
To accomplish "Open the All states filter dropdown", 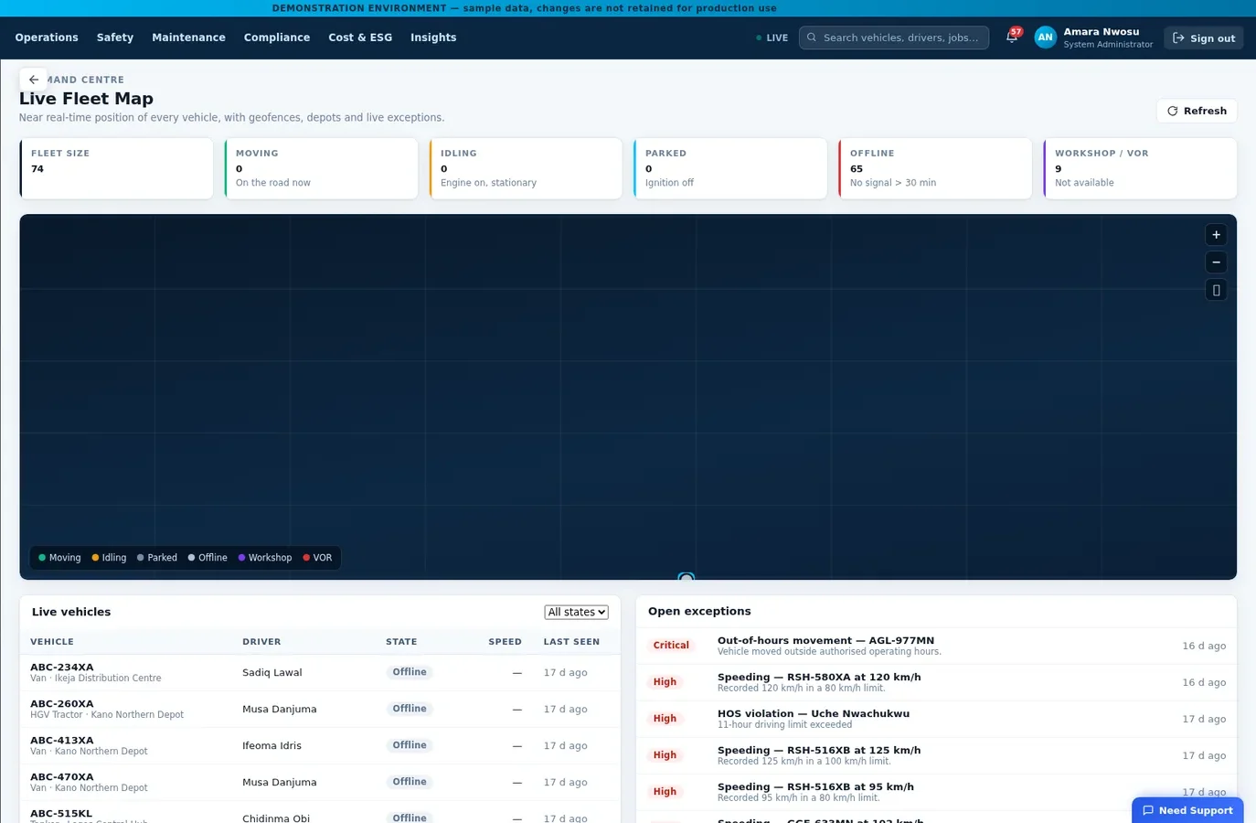I will [x=576, y=612].
